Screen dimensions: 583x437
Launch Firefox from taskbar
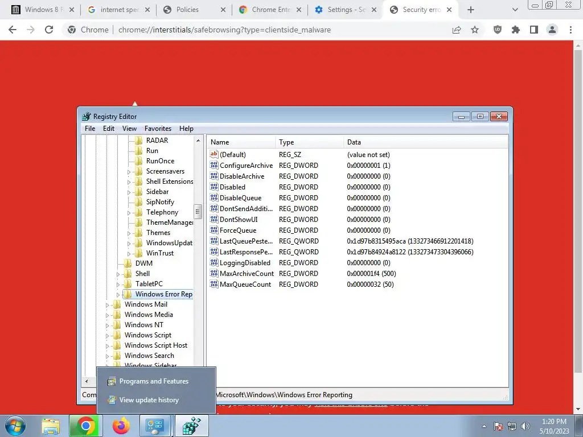tap(121, 426)
